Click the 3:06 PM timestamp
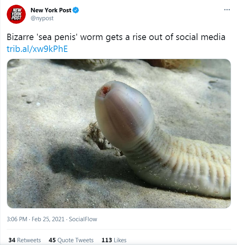 (x=17, y=219)
